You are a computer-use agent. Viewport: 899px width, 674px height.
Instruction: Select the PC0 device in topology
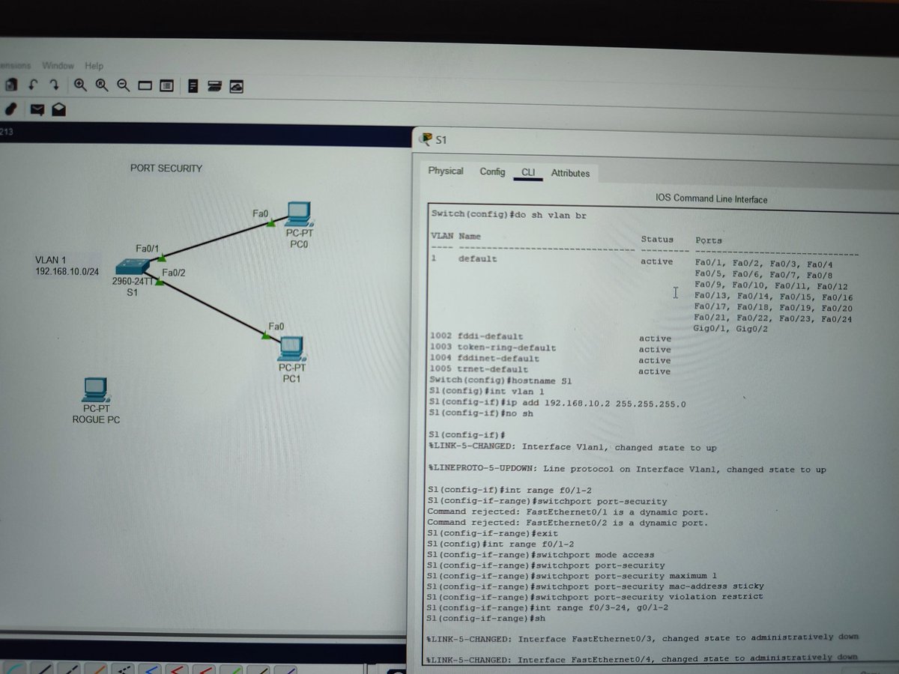(x=298, y=215)
